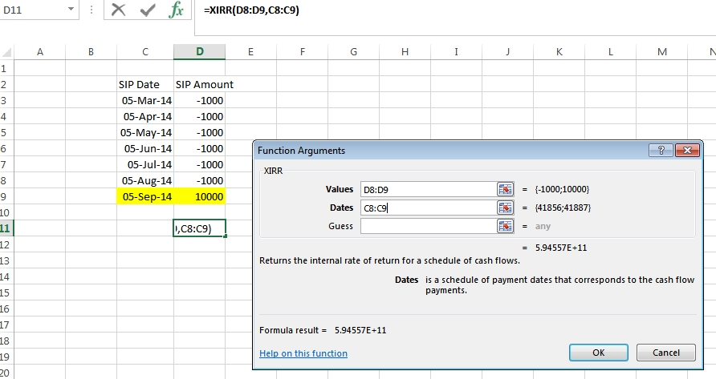Select the -1000 amount in row 3
Image resolution: width=716 pixels, height=379 pixels.
[x=200, y=100]
